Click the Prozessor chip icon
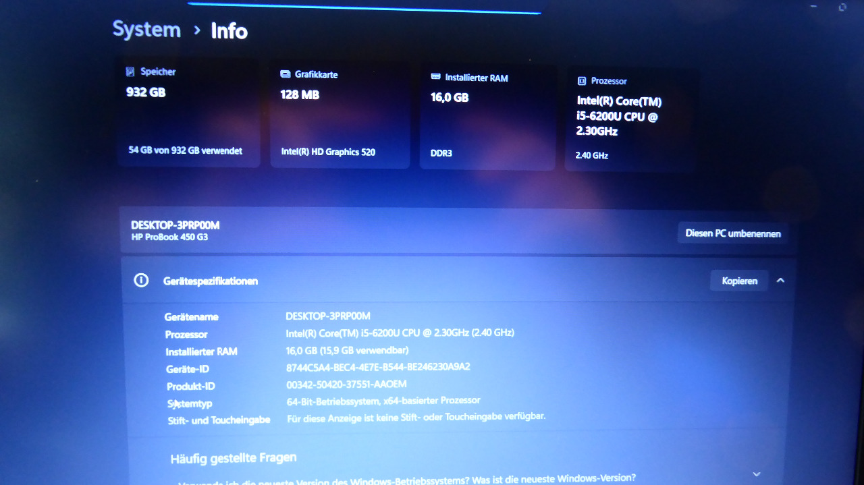The image size is (864, 485). tap(581, 81)
